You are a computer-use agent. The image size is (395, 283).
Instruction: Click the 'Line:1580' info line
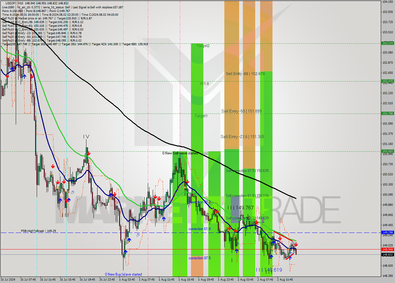tap(62, 7)
